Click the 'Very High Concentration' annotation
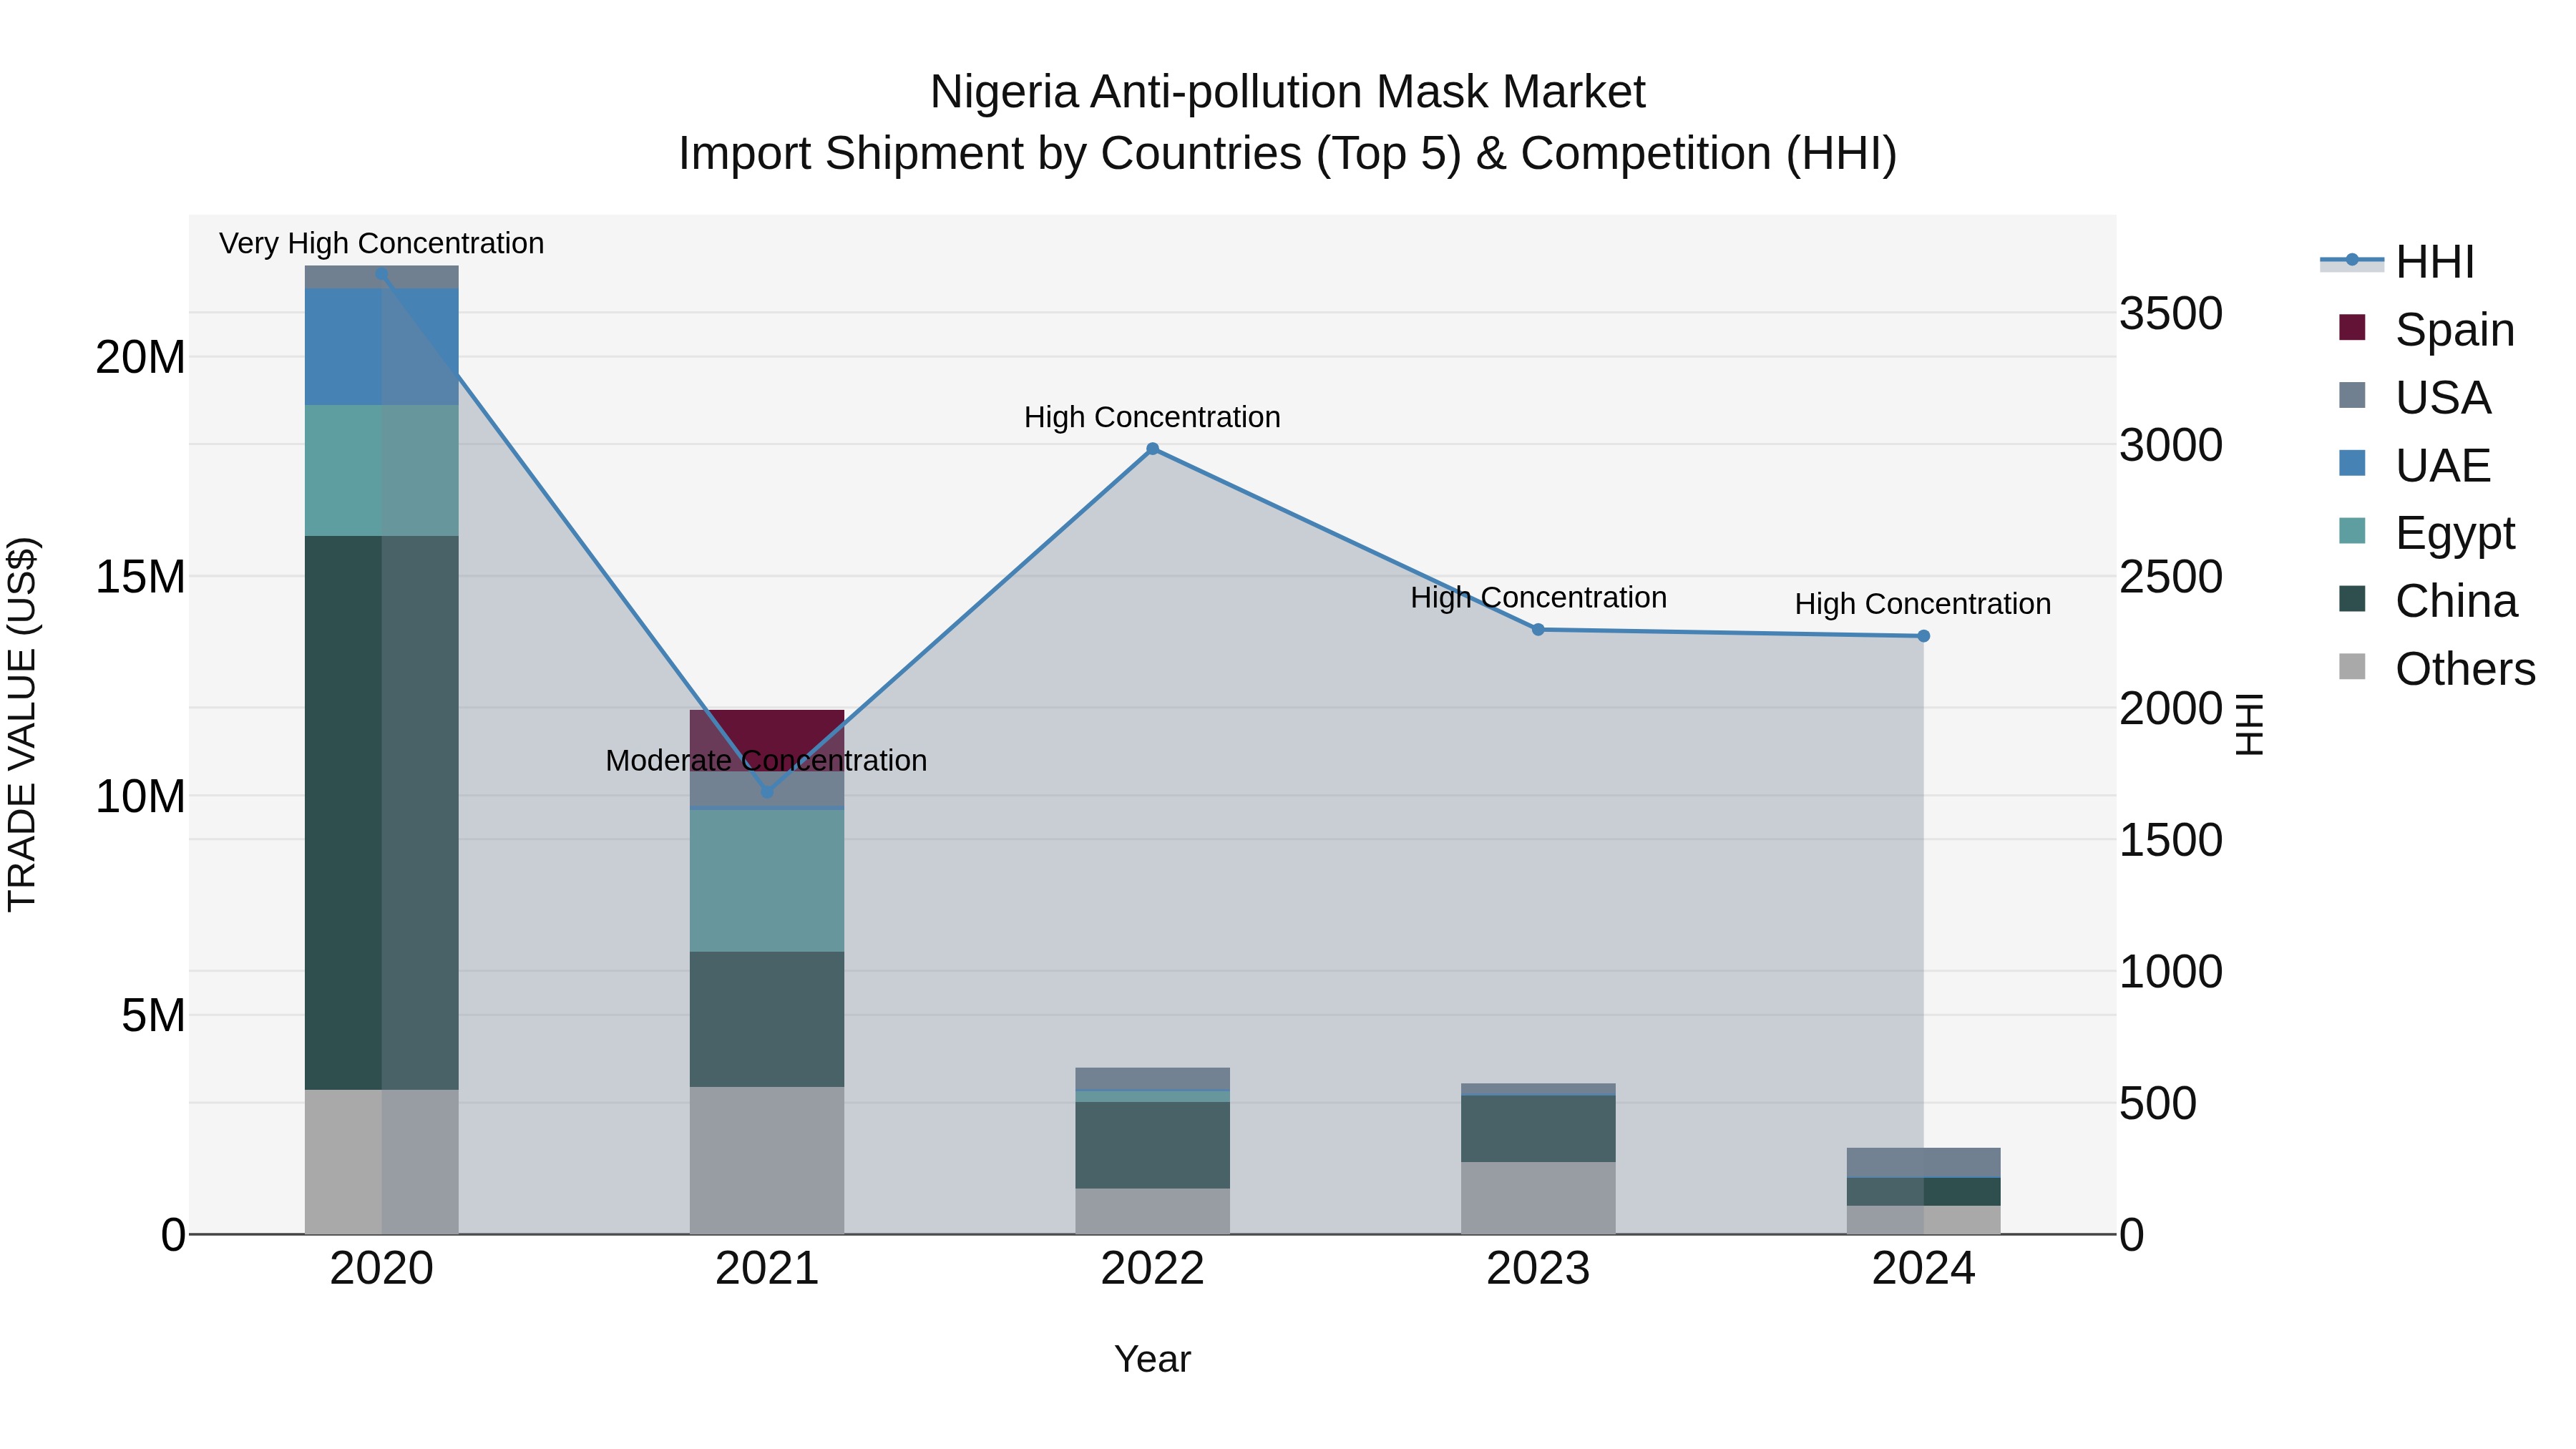The width and height of the screenshot is (2576, 1449). click(x=381, y=243)
